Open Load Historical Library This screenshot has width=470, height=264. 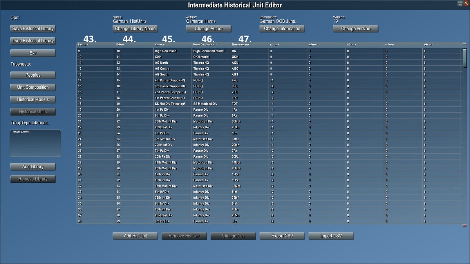[x=33, y=41]
